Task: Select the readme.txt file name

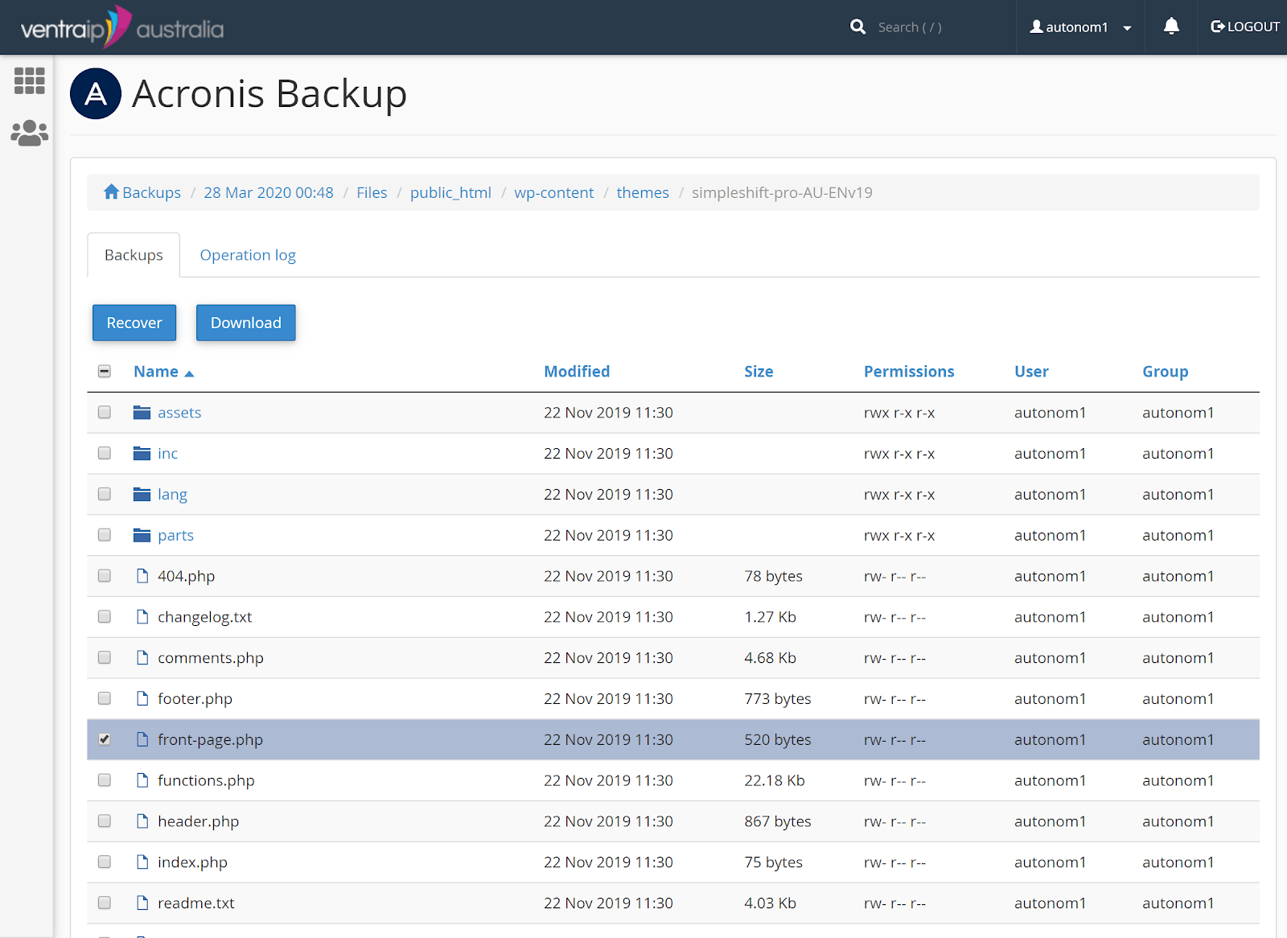Action: 196,903
